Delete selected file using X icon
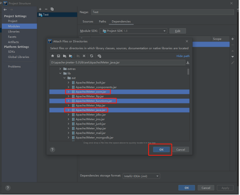The width and height of the screenshot is (240, 195). pyautogui.click(x=84, y=56)
